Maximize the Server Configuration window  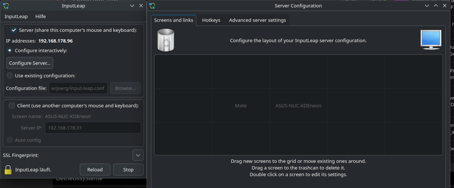pos(436,6)
